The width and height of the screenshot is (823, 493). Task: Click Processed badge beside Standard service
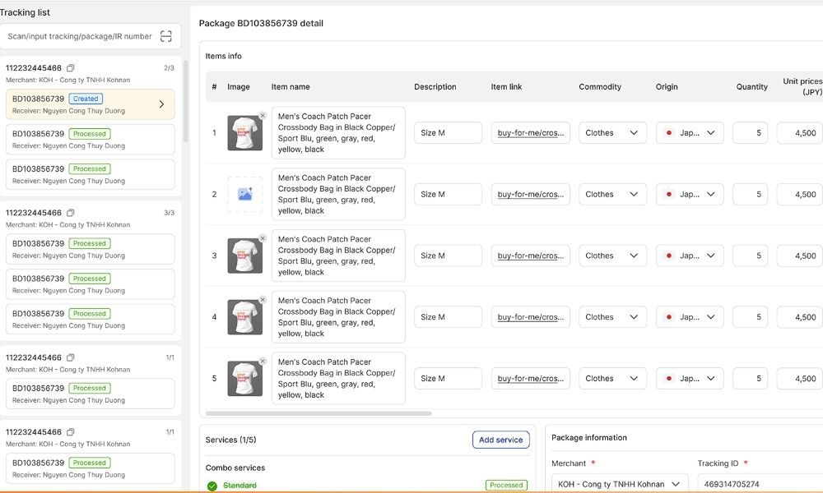[x=506, y=485]
